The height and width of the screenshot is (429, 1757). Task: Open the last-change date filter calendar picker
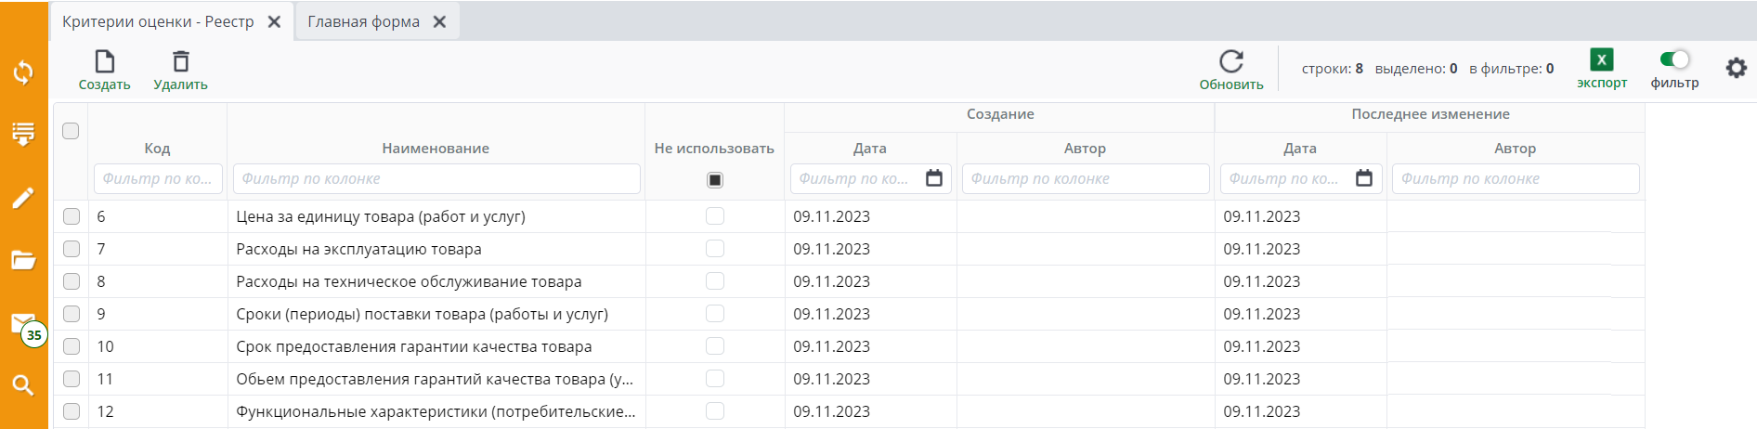(1363, 178)
